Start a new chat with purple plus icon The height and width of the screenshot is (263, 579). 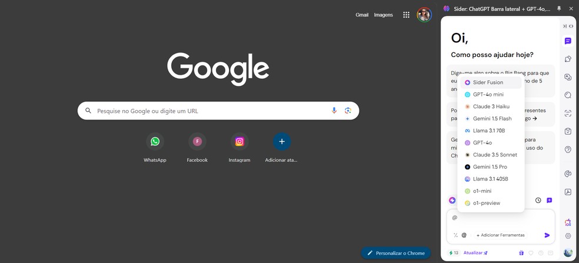[x=550, y=200]
